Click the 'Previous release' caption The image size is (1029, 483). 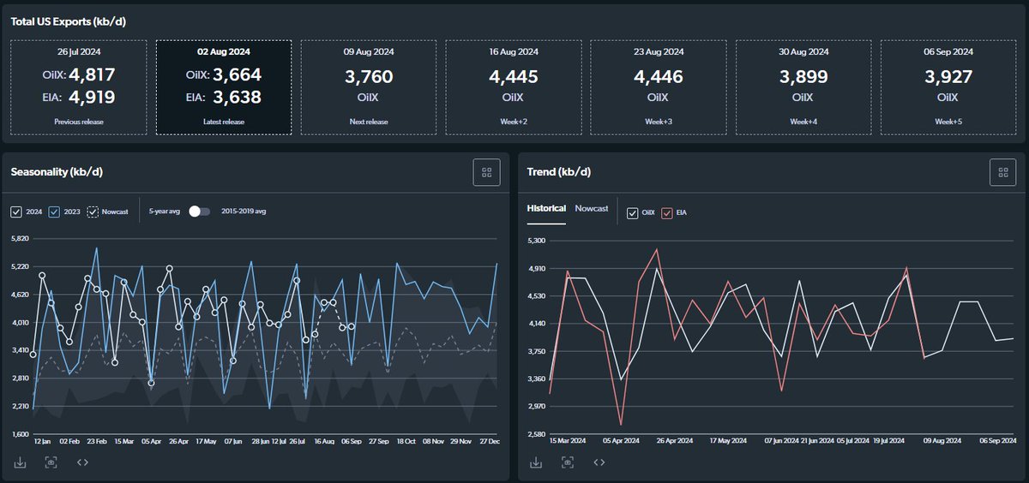78,122
